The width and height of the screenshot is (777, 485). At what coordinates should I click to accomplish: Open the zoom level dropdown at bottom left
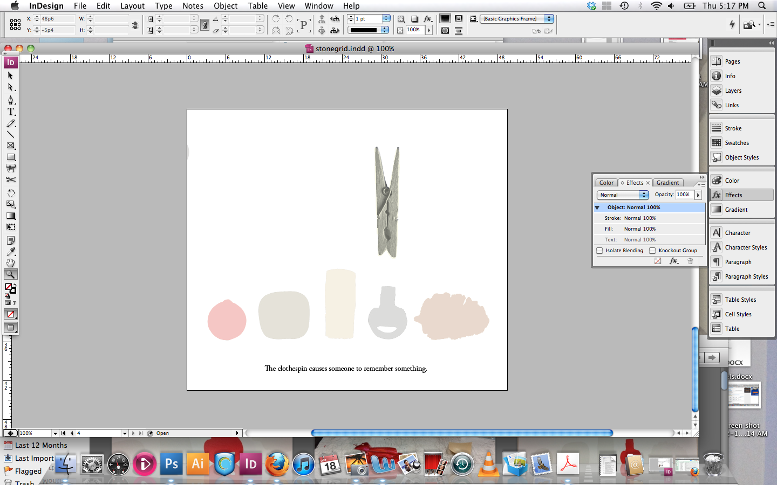[x=55, y=433]
